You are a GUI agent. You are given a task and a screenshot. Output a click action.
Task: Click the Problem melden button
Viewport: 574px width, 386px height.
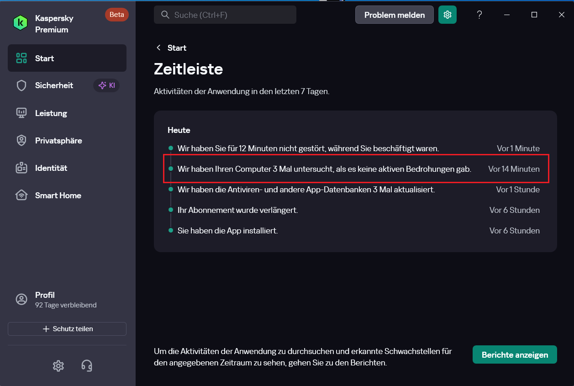point(395,15)
